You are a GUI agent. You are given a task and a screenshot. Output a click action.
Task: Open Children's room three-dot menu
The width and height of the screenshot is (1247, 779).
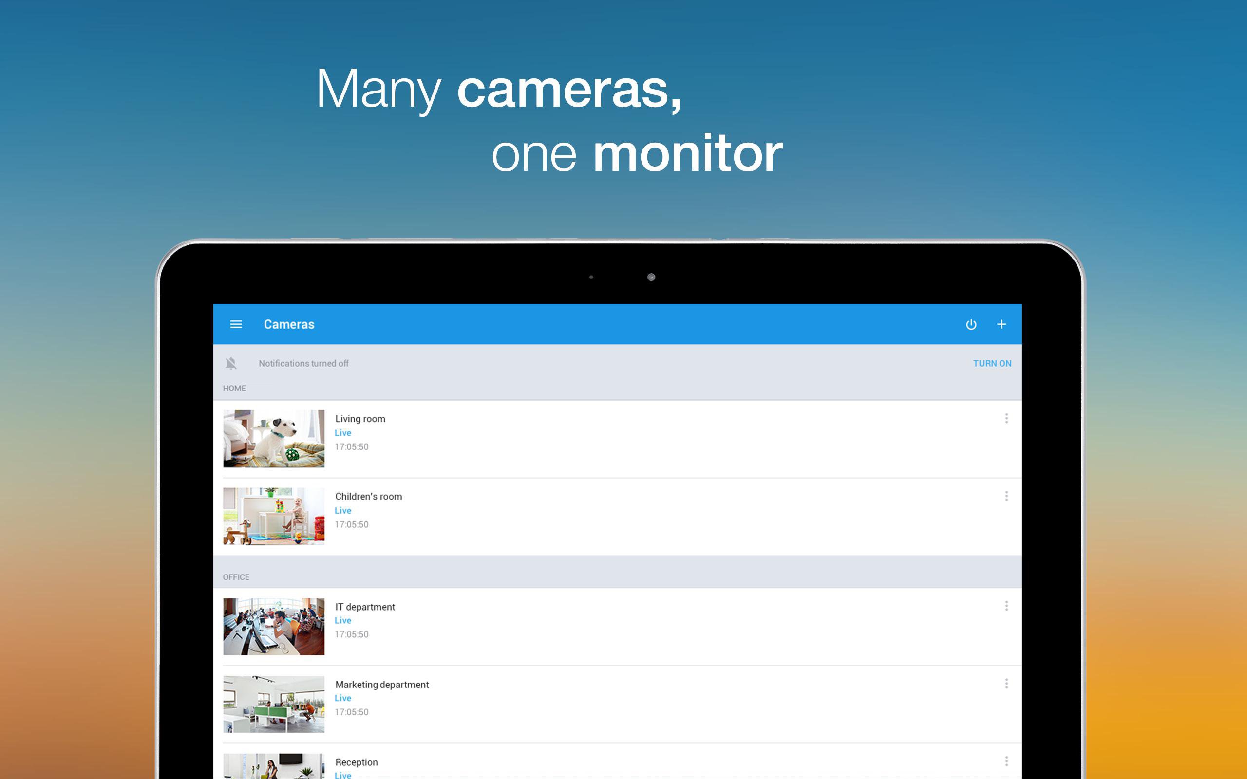(x=1006, y=496)
